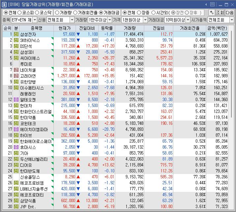Click the 다음 next button
The height and width of the screenshot is (212, 236).
click(229, 13)
